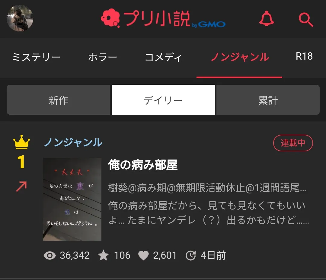Switch to the ミステリー genre tab
Screen dimensions: 326x280
[37, 57]
